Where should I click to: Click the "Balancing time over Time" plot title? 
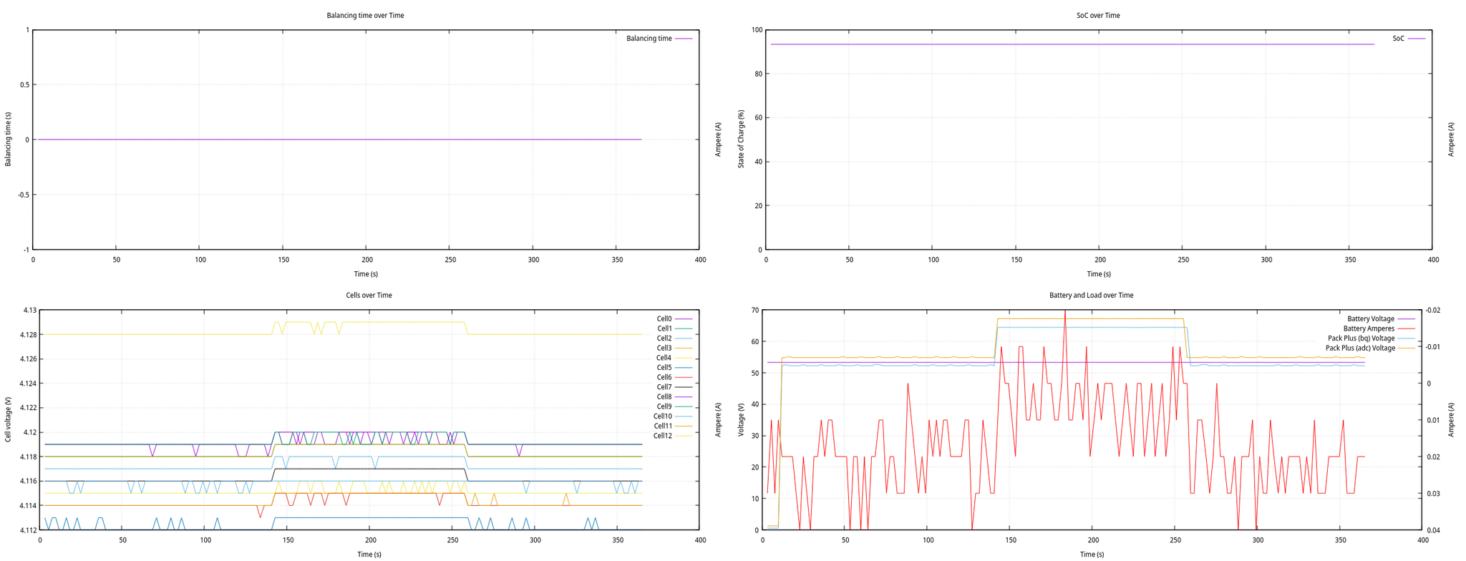tap(365, 16)
